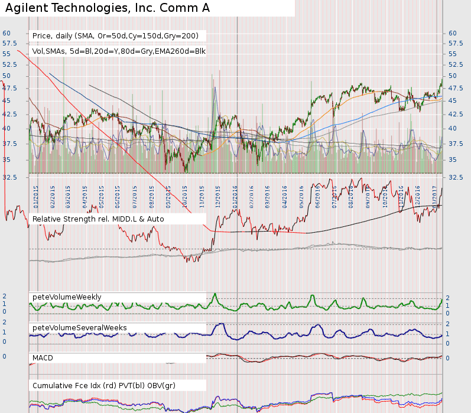Click the 08/2015 date label
The width and height of the screenshot is (471, 413).
pyautogui.click(x=152, y=197)
